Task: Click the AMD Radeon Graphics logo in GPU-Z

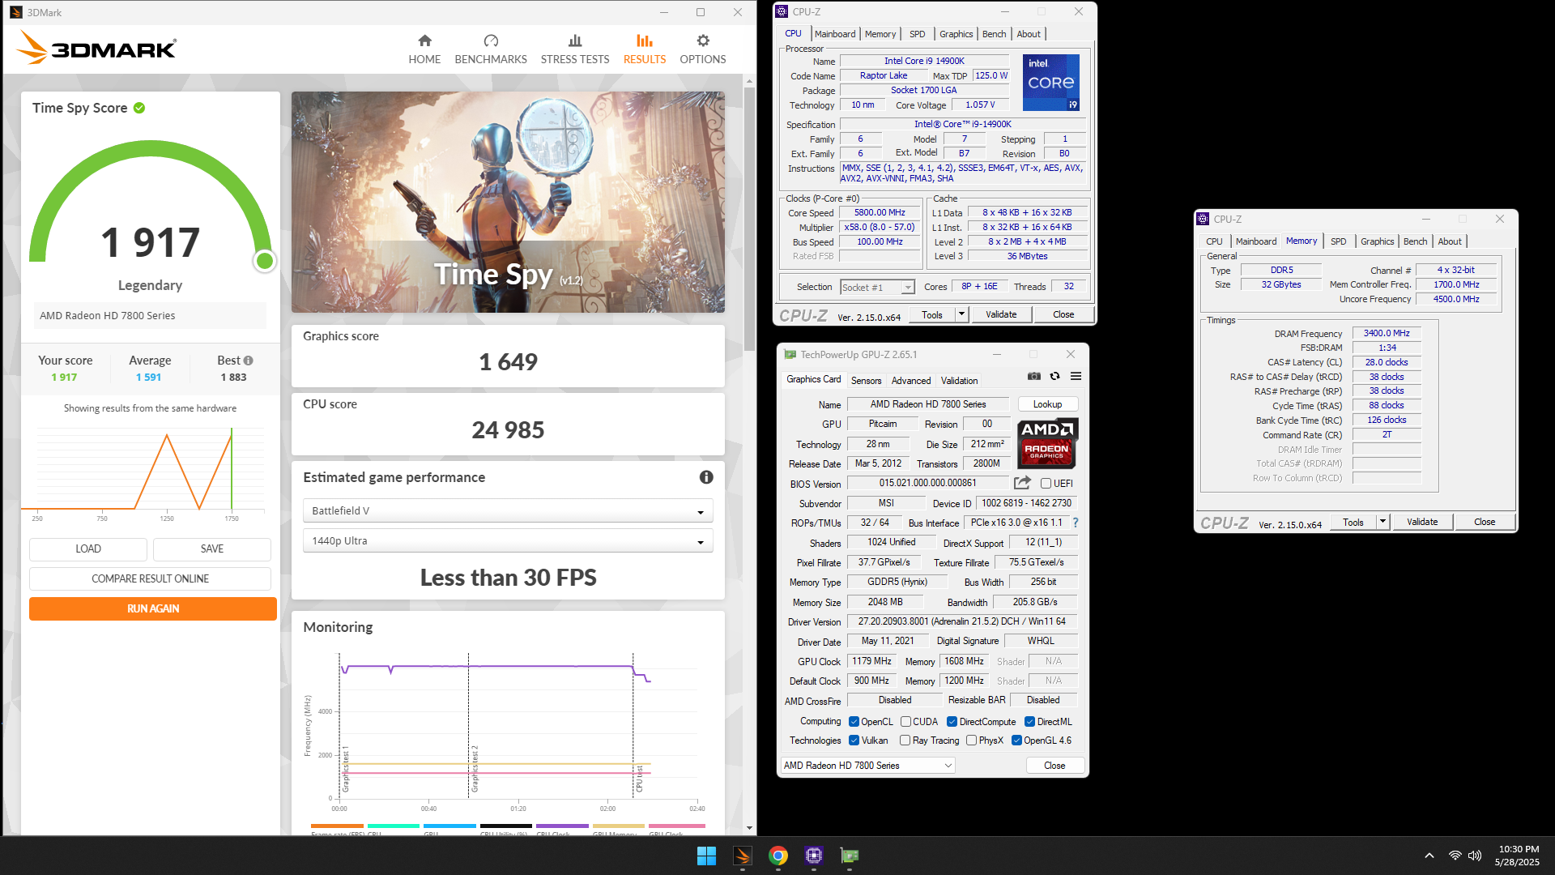Action: click(1046, 443)
